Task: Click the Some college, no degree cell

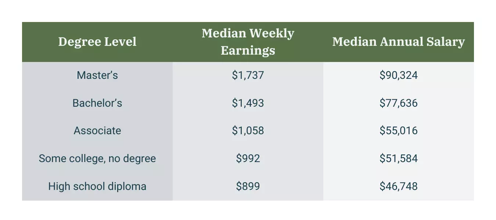Action: (x=97, y=158)
